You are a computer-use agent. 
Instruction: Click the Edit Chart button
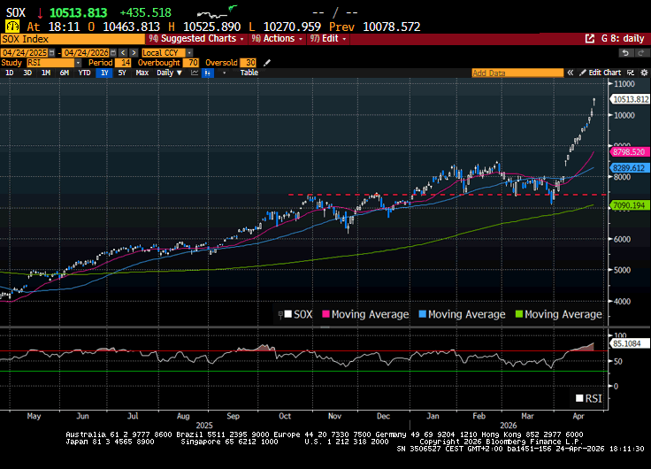[605, 73]
